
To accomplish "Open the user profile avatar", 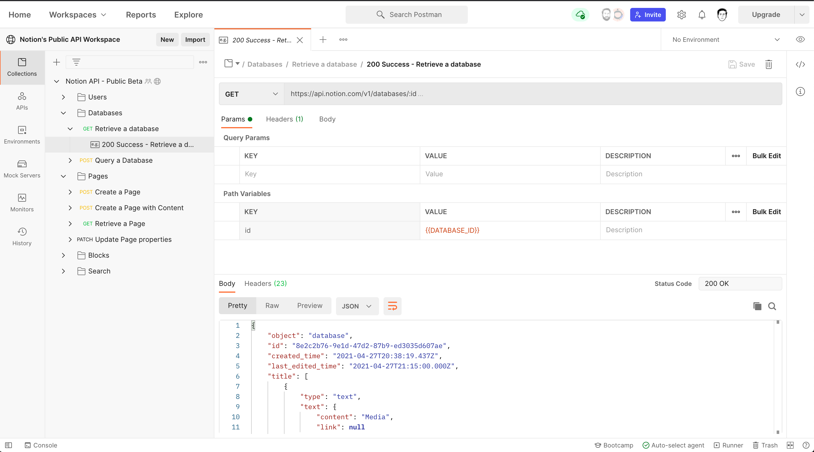I will (x=722, y=14).
